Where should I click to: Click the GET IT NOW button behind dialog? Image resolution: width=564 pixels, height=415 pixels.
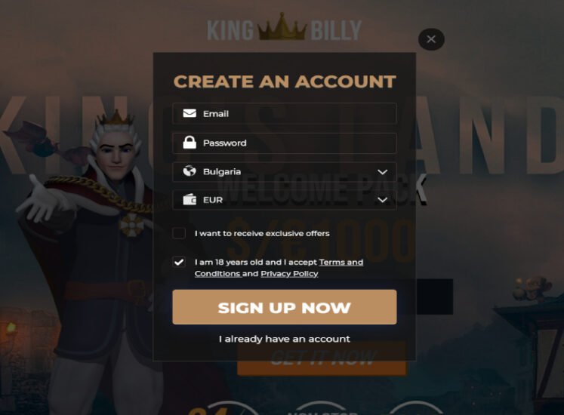tap(322, 368)
